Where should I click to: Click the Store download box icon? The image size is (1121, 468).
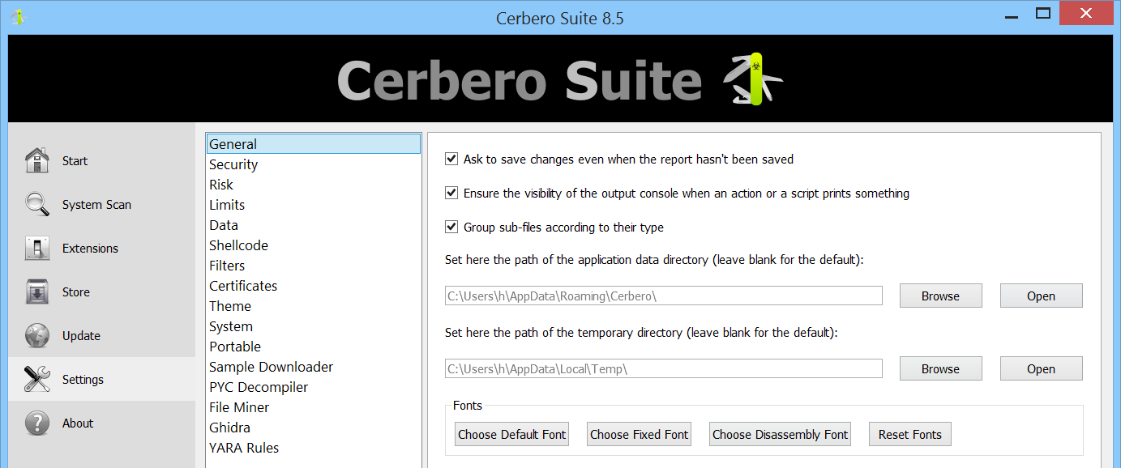point(37,291)
